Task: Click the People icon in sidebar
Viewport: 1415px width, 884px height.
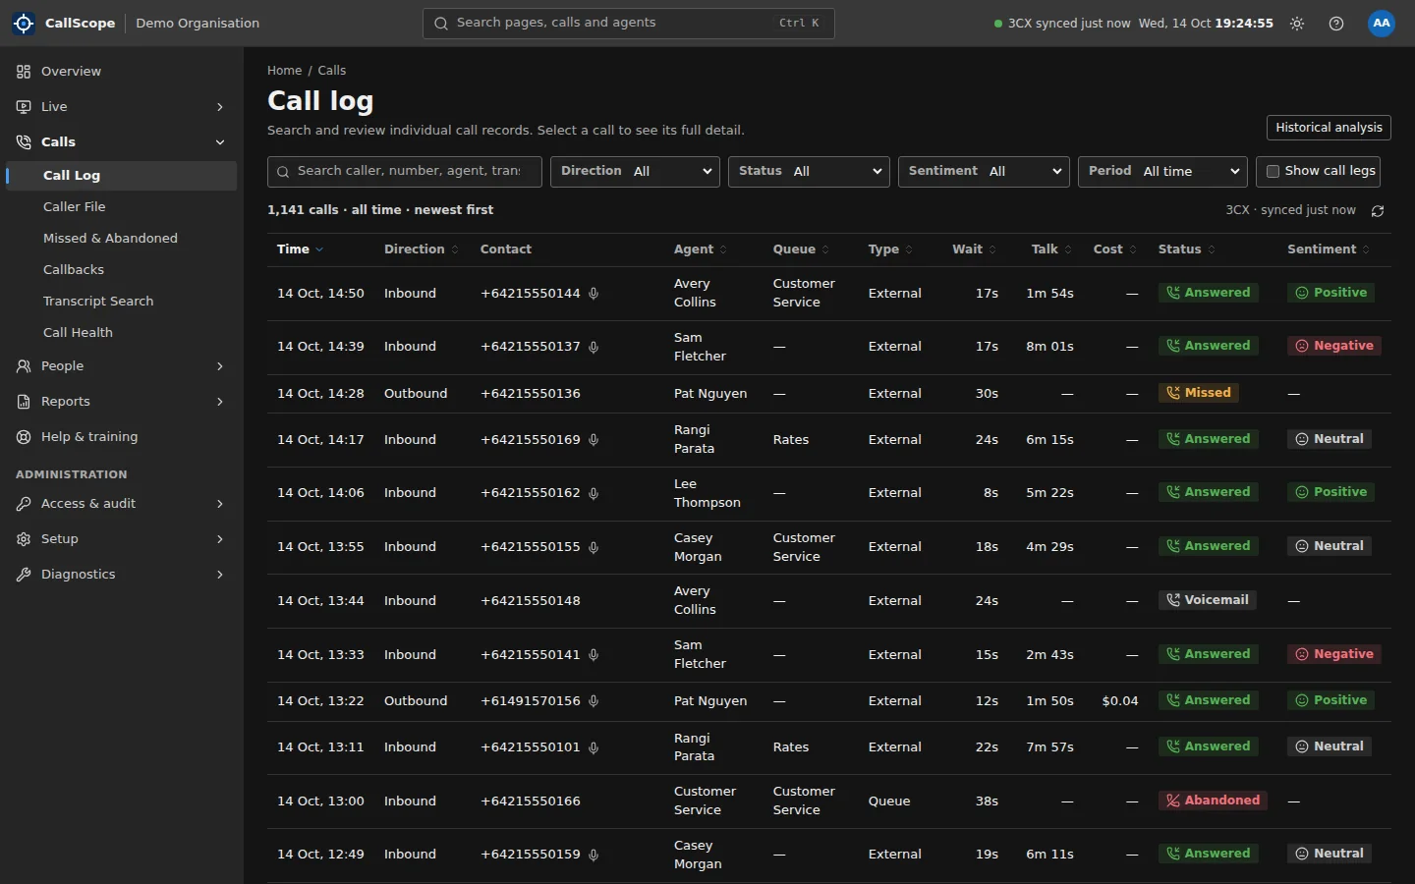Action: tap(24, 366)
